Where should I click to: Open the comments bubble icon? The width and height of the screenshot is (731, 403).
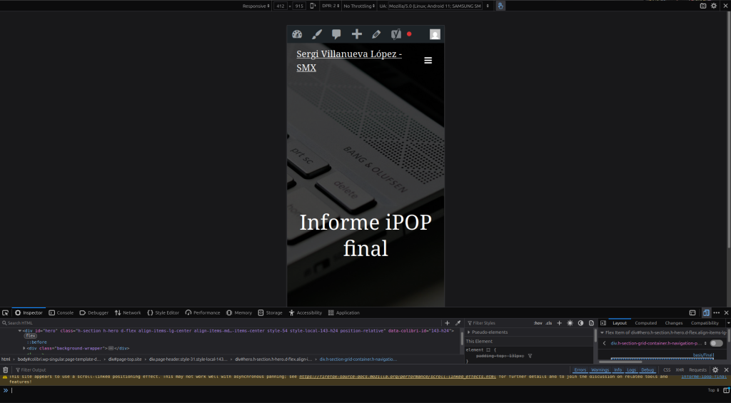click(x=336, y=34)
